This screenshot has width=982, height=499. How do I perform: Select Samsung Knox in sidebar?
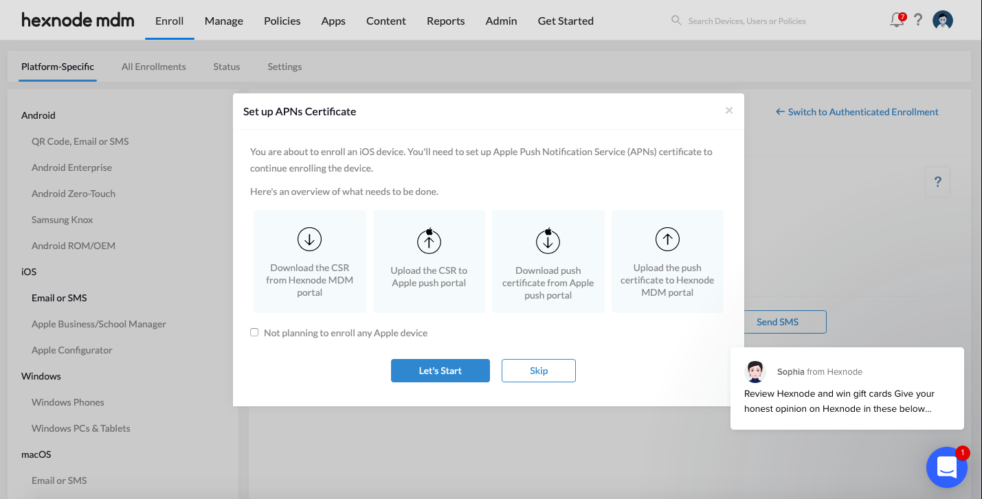[62, 220]
